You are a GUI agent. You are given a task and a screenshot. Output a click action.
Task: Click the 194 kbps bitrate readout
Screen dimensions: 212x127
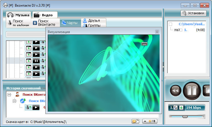tap(193, 108)
